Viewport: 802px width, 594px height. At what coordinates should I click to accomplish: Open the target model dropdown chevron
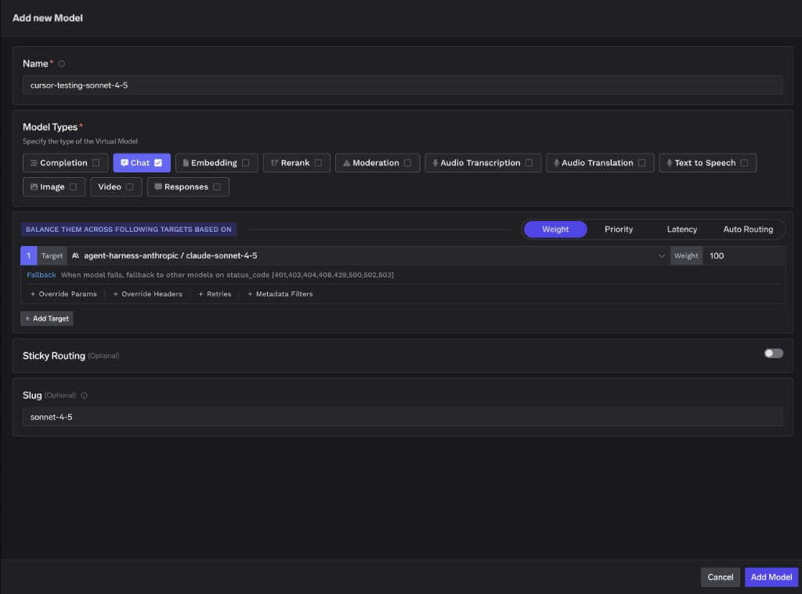point(661,255)
